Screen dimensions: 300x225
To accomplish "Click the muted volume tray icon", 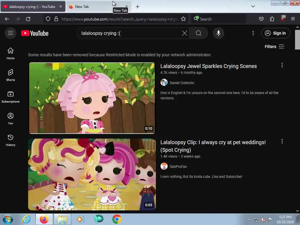I will pyautogui.click(x=263, y=220).
